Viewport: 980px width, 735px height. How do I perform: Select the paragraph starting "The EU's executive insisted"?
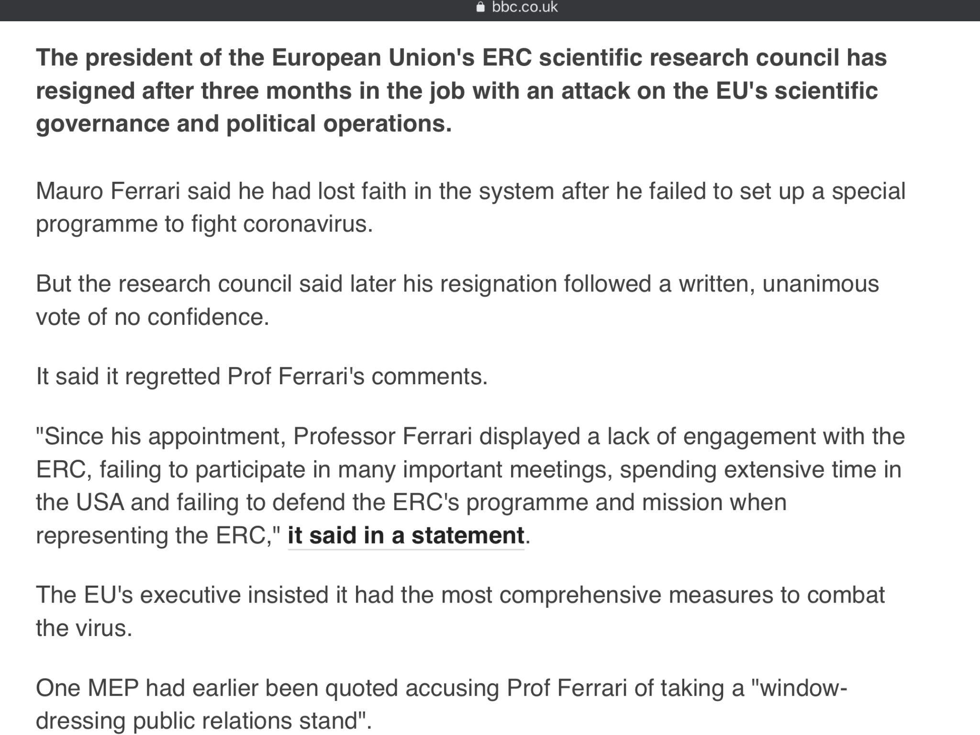460,611
